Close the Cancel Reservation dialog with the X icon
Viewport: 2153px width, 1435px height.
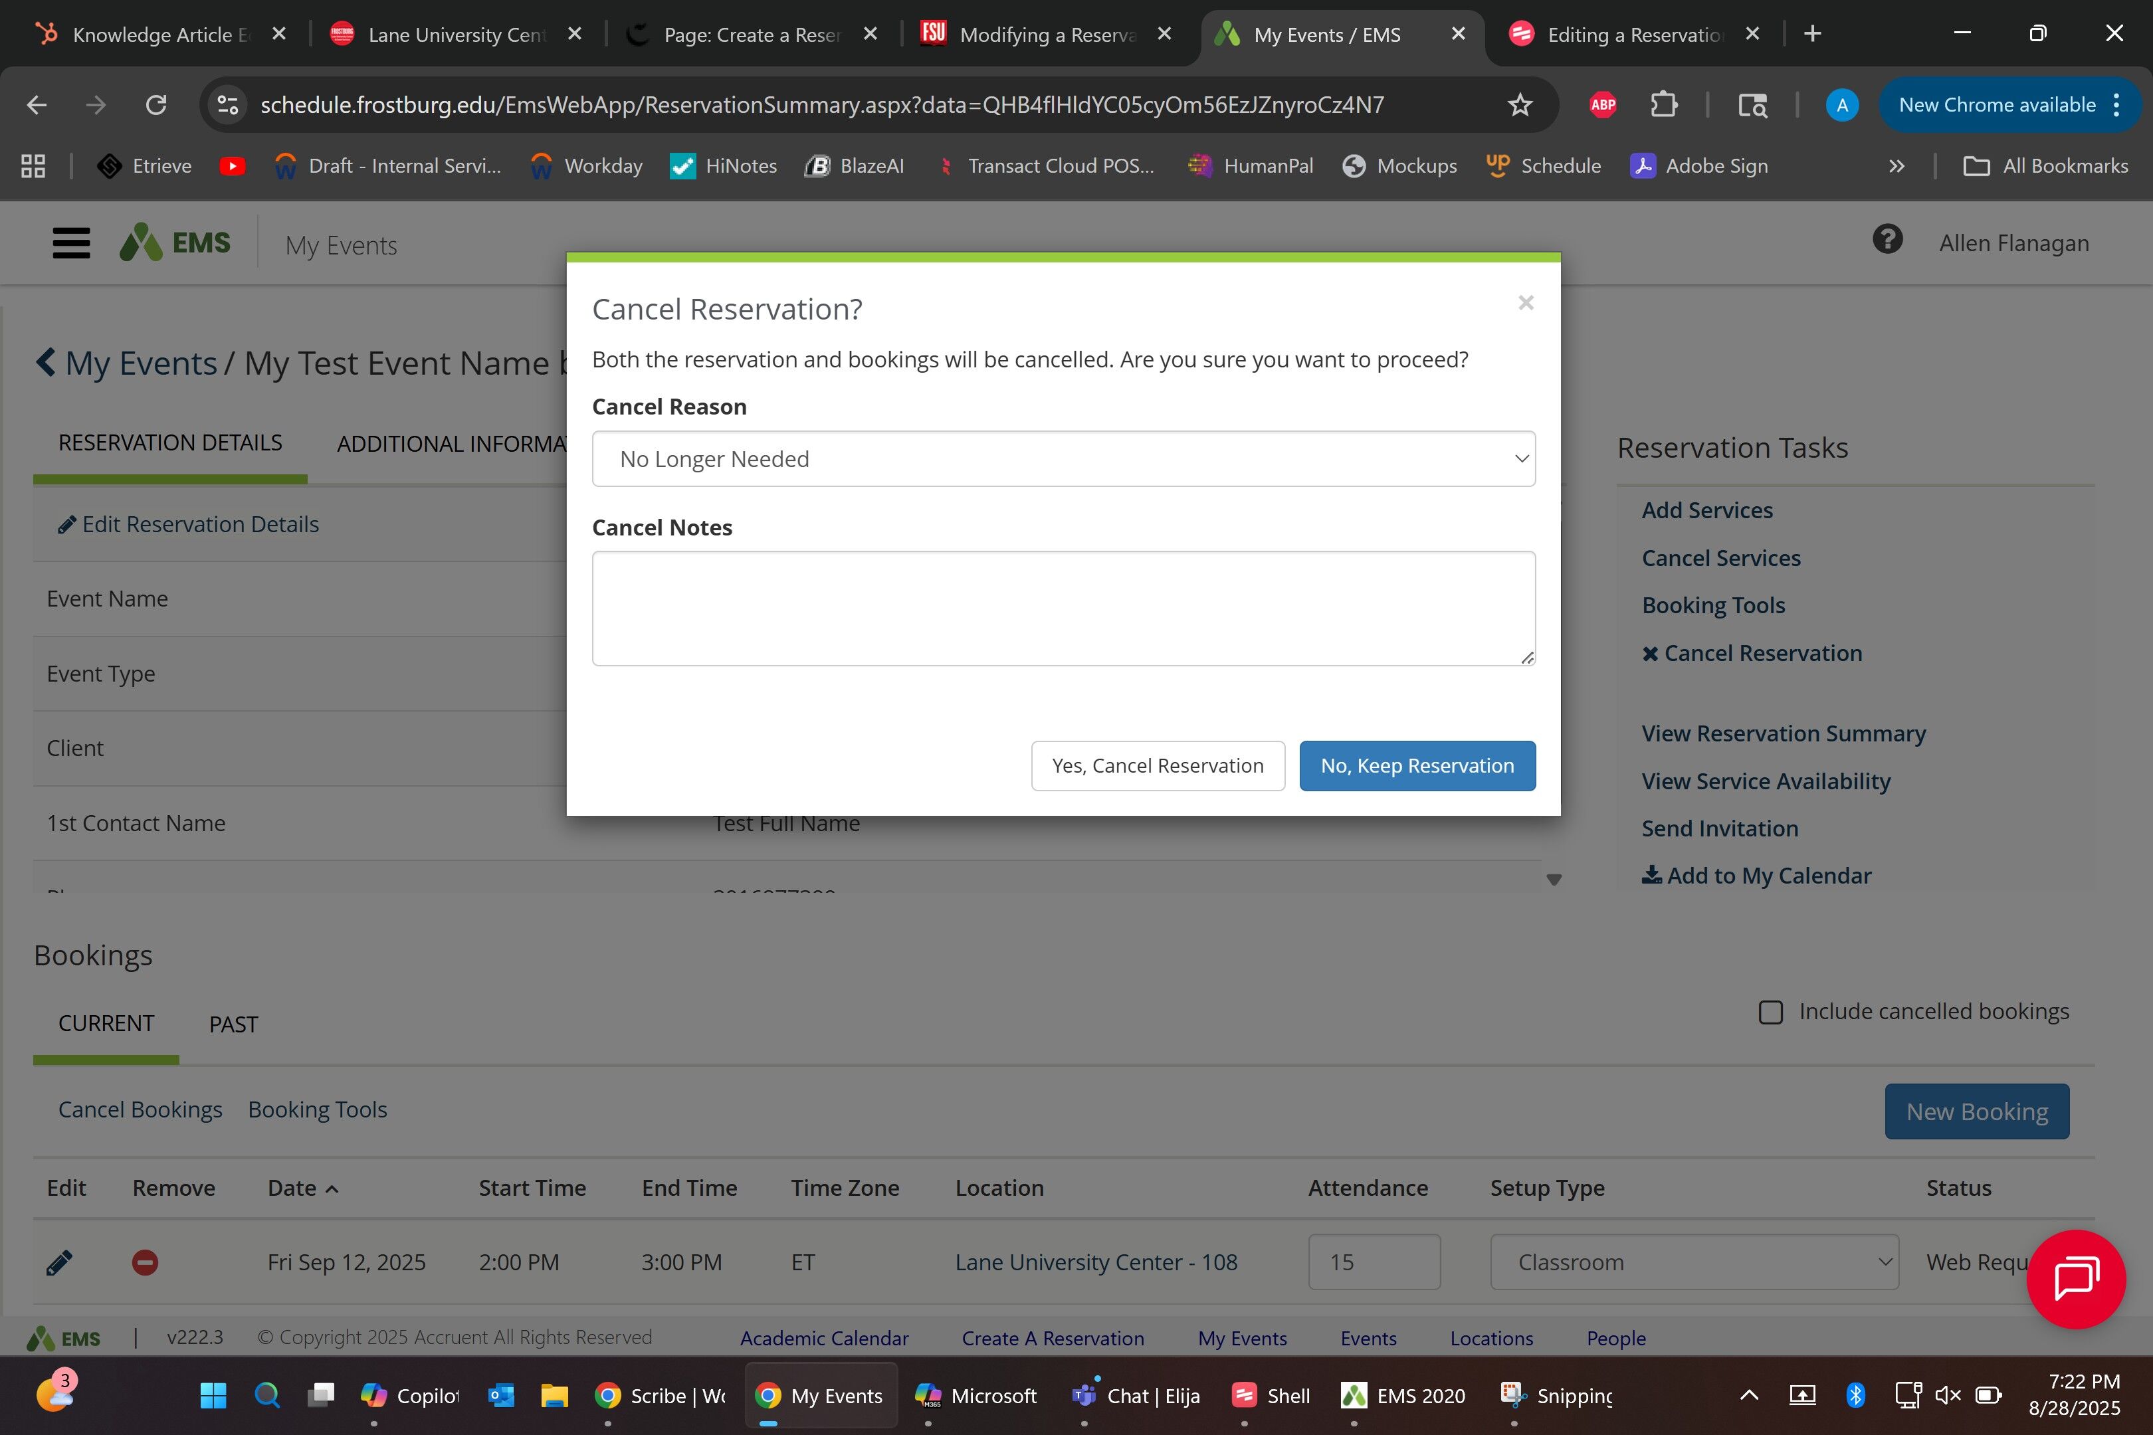coord(1525,303)
